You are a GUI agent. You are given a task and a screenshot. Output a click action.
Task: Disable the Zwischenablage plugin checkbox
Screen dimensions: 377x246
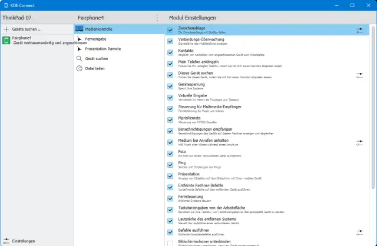coord(170,30)
